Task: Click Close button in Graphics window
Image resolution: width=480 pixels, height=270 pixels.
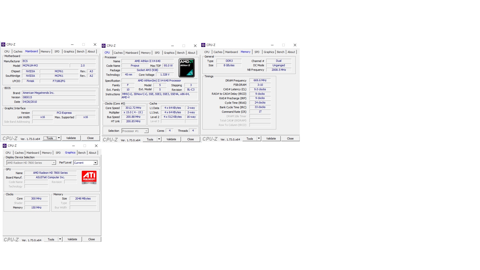Action: 91,239
